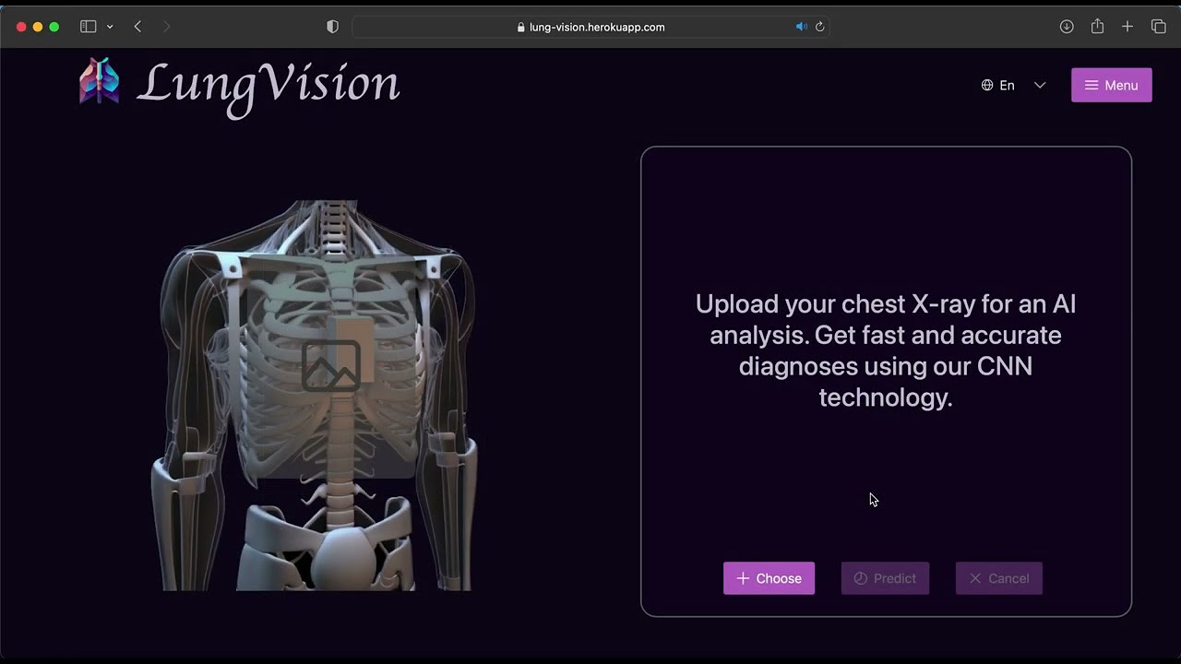This screenshot has height=664, width=1181.
Task: Click the reload icon in the address bar
Action: (x=819, y=27)
